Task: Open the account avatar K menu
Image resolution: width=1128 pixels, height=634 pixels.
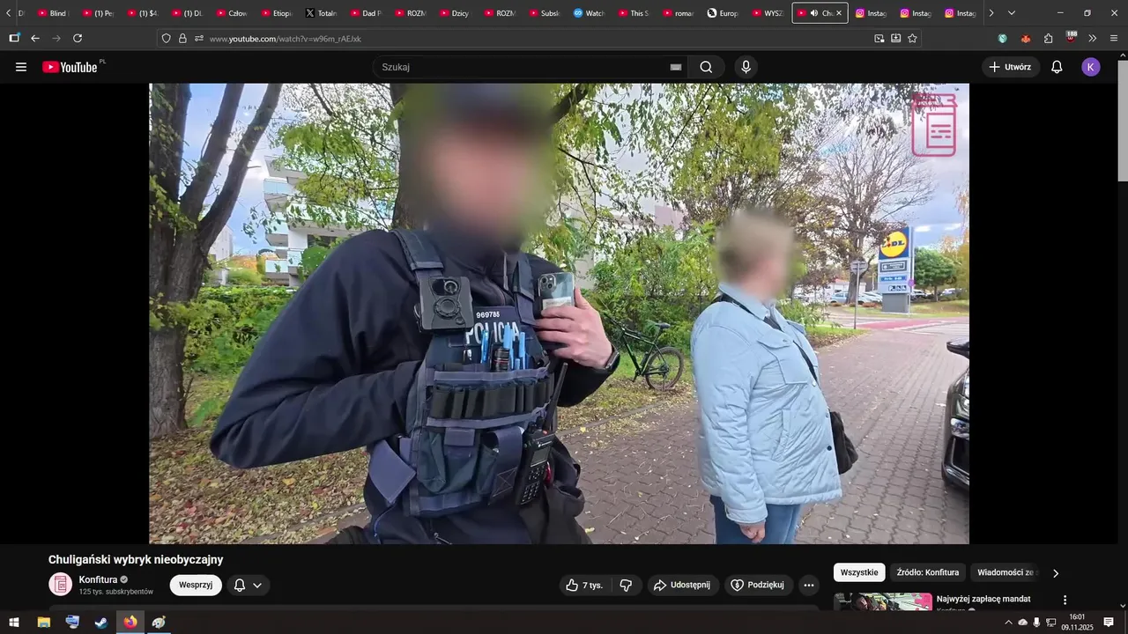Action: pyautogui.click(x=1091, y=67)
